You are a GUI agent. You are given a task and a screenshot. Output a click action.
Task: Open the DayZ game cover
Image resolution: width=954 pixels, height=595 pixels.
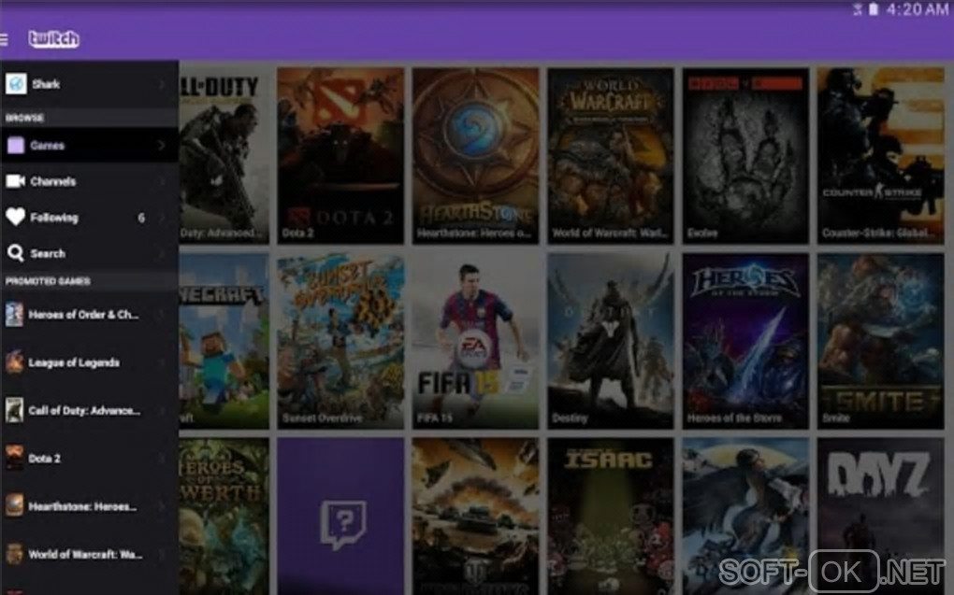(x=881, y=517)
